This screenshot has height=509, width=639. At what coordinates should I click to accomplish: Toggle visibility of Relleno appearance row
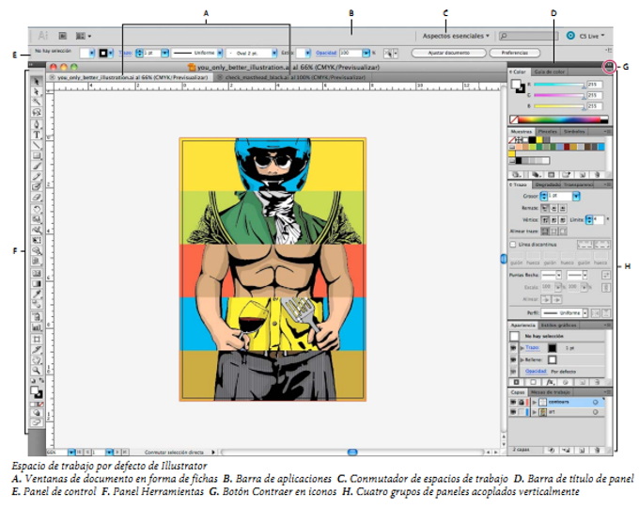513,359
